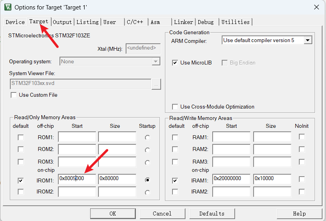The height and width of the screenshot is (221, 326).
Task: Disable the Use MicroLIB checkbox
Action: coord(175,63)
